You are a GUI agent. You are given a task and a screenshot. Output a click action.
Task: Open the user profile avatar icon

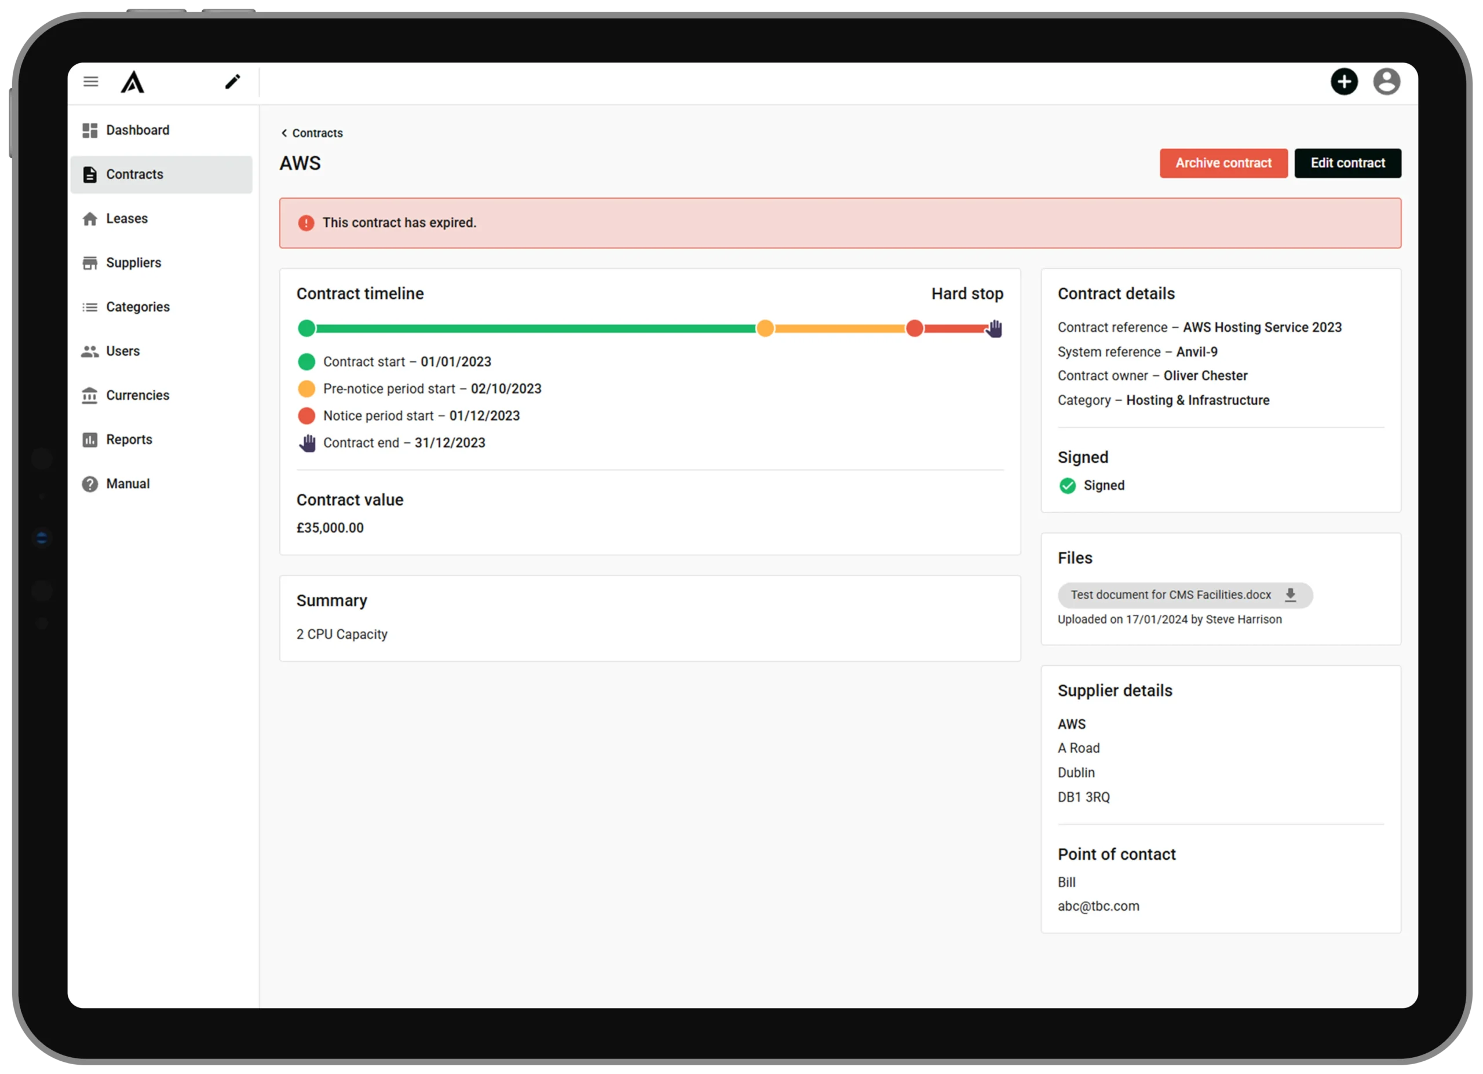click(x=1386, y=82)
